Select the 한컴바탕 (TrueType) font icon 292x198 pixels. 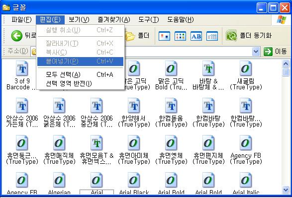(x=208, y=106)
